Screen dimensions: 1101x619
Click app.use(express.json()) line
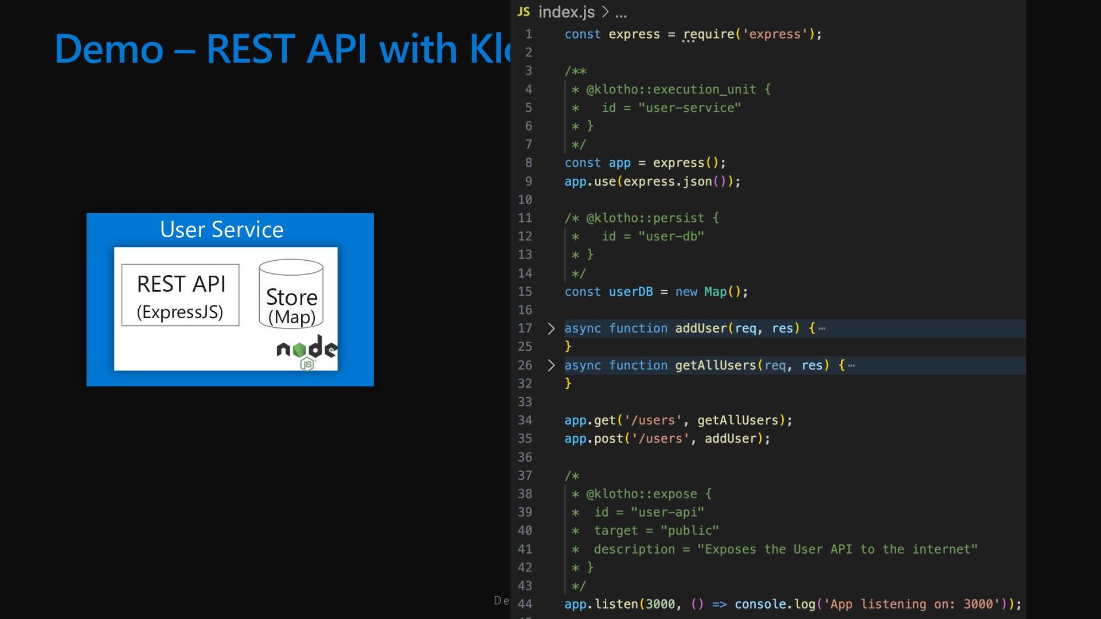point(653,181)
